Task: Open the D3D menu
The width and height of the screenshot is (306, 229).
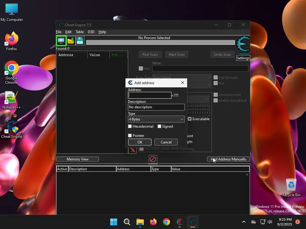Action: [x=91, y=32]
